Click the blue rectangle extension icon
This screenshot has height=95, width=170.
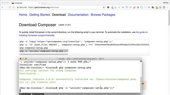pyautogui.click(x=130, y=7)
